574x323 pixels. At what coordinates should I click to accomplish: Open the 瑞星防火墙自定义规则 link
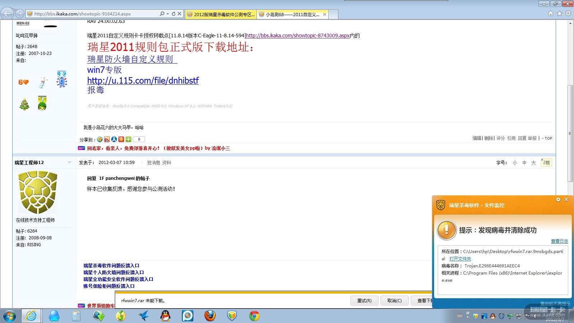(x=132, y=59)
